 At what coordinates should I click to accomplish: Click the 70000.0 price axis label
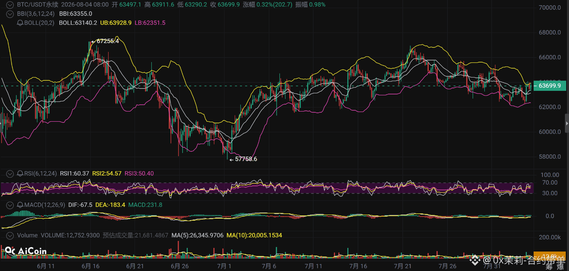(549, 8)
